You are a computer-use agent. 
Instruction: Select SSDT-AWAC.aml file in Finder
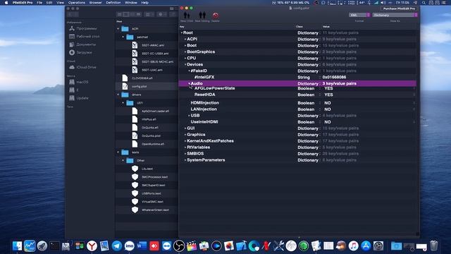(x=153, y=45)
